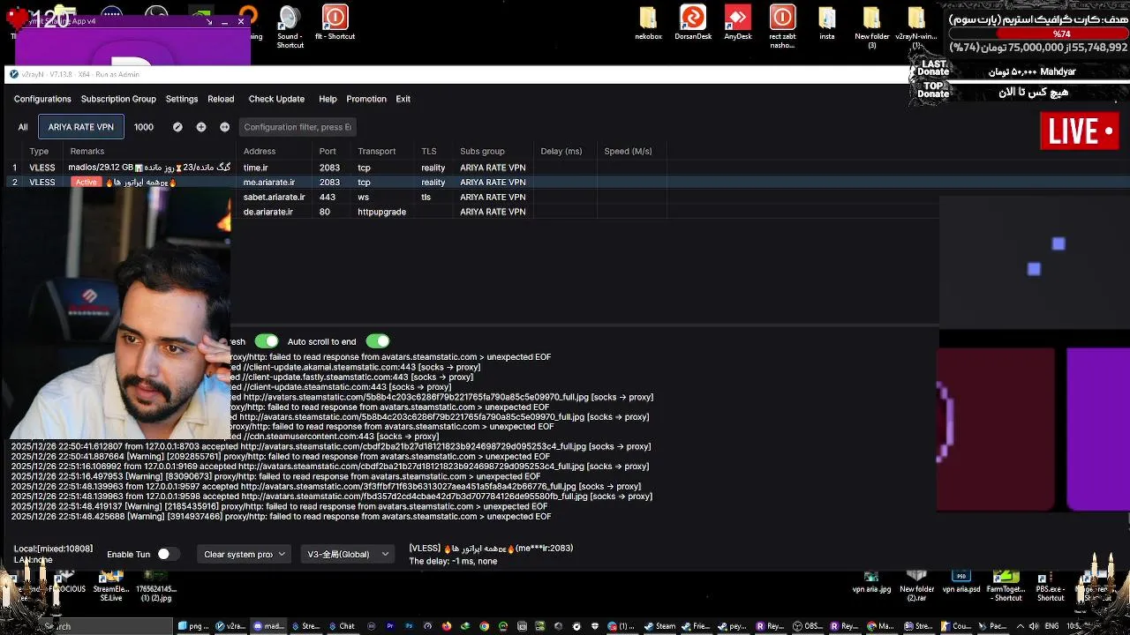Viewport: 1130px width, 635px height.
Task: Switch to the Steam taskbar button
Action: click(659, 626)
